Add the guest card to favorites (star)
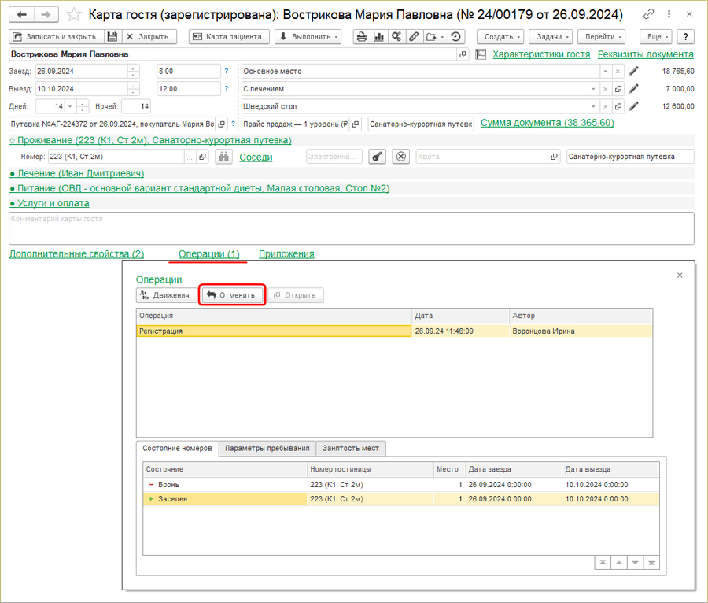 tap(73, 15)
